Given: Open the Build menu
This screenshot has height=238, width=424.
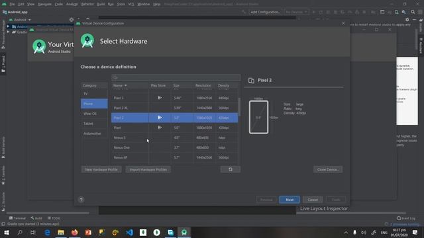Looking at the screenshot, I should tap(101, 4).
